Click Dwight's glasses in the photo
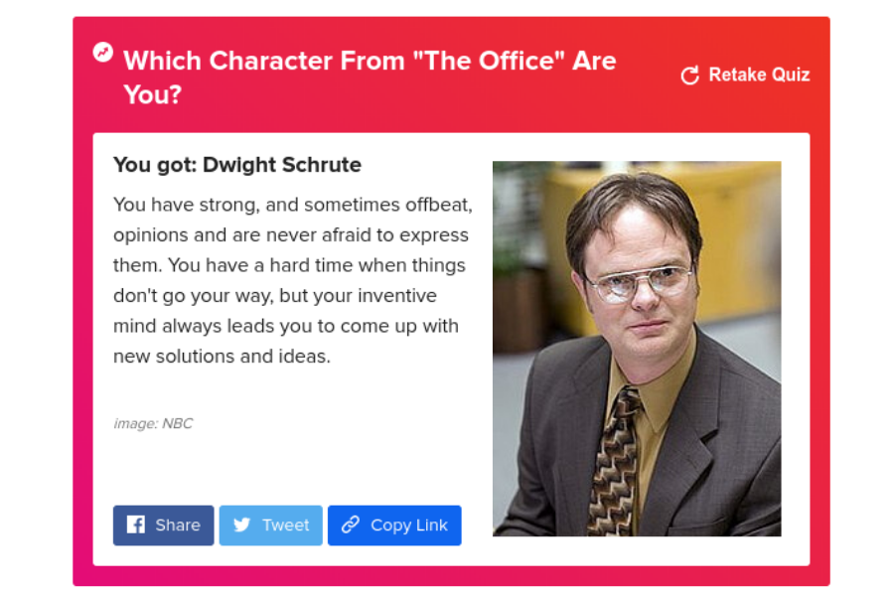The width and height of the screenshot is (894, 596). point(639,282)
